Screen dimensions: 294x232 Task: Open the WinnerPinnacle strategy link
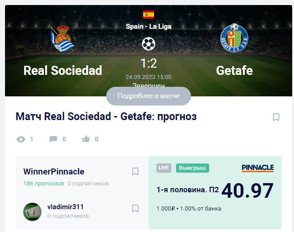click(54, 172)
